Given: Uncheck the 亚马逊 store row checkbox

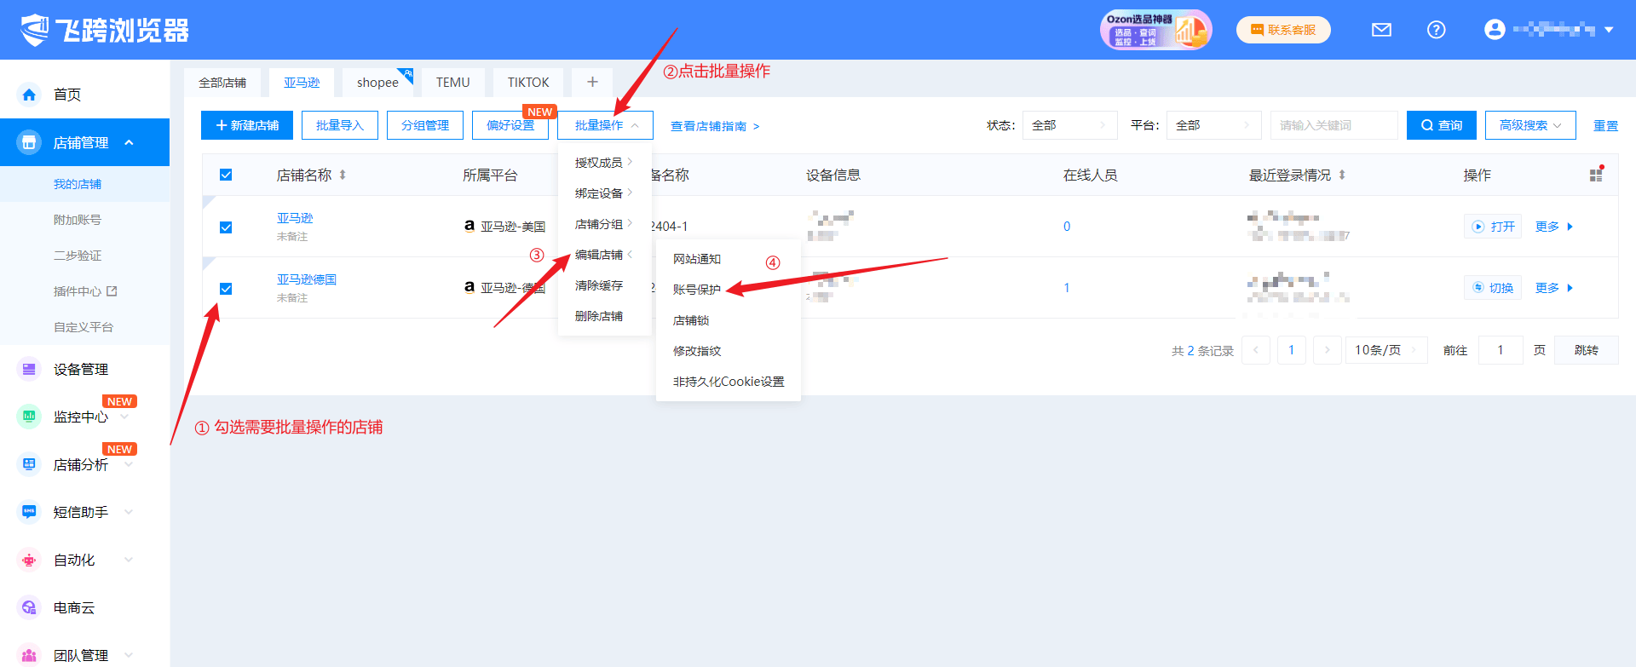Looking at the screenshot, I should point(226,227).
